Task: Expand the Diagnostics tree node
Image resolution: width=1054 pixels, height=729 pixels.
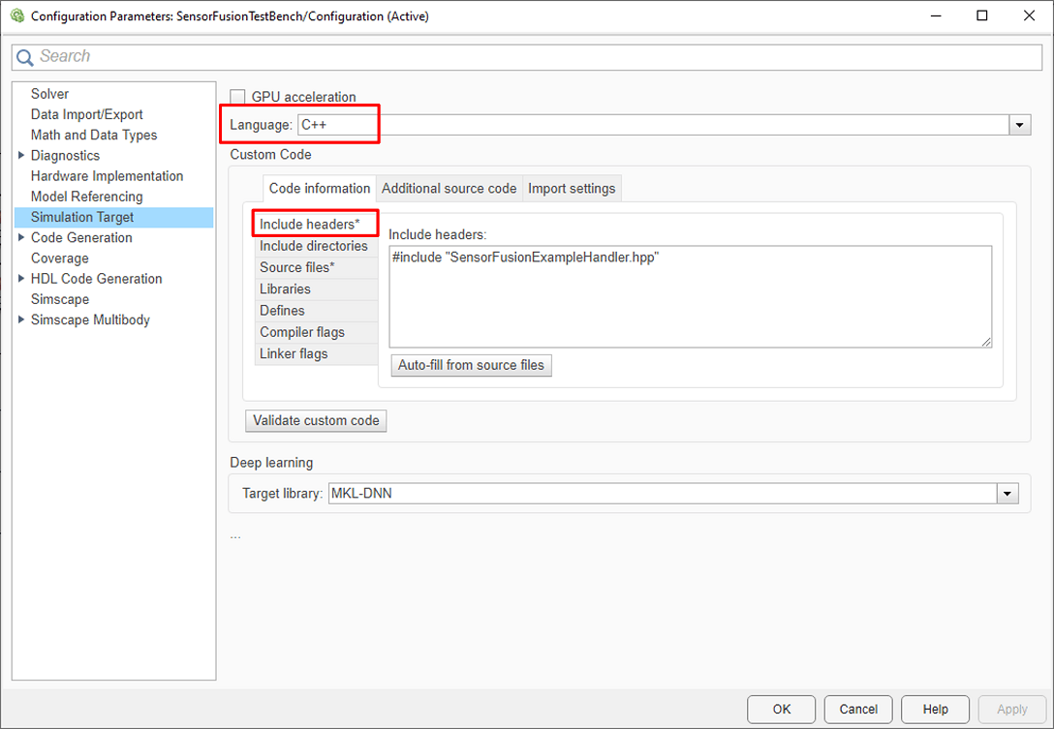Action: click(x=21, y=155)
